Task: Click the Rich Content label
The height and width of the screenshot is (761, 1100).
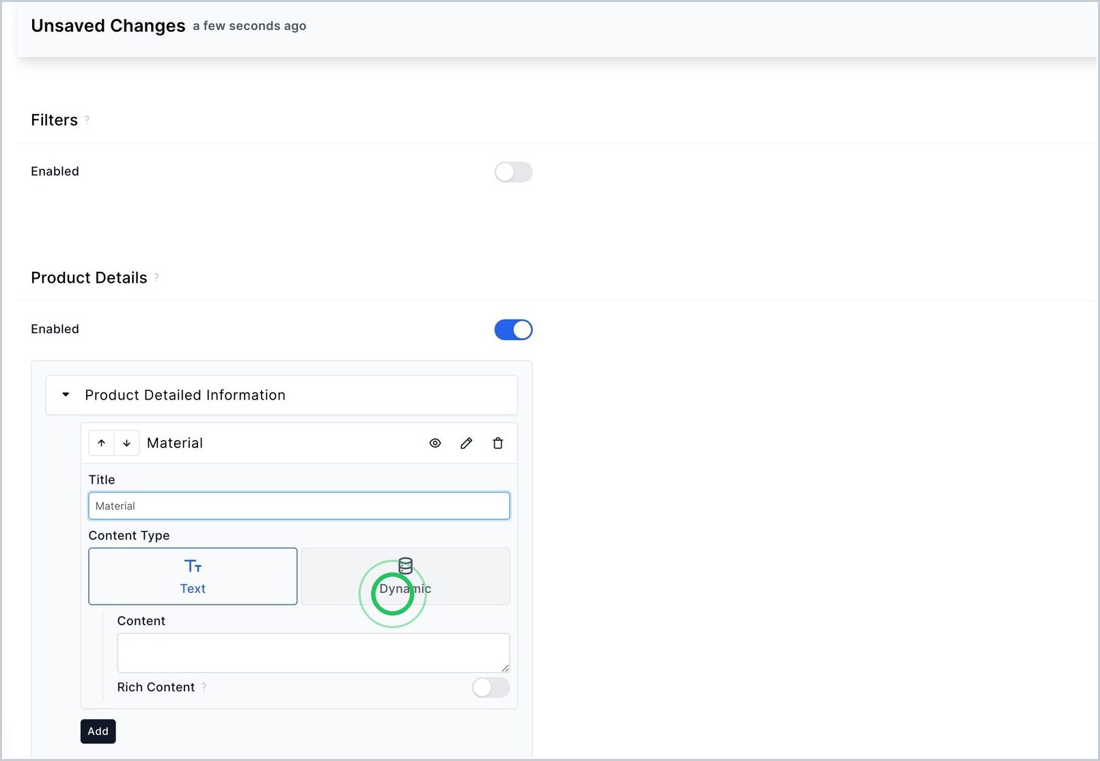Action: [x=156, y=687]
